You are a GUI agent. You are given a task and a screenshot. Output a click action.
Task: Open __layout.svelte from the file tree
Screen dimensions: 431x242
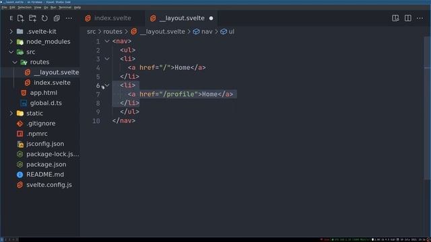tap(57, 73)
